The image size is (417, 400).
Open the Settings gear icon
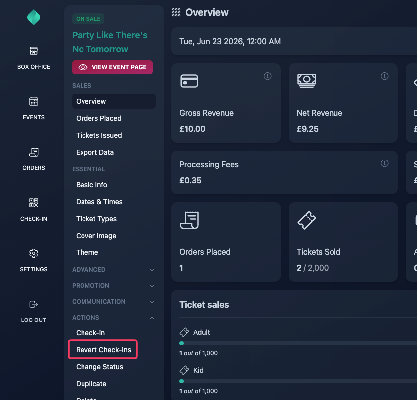[34, 253]
